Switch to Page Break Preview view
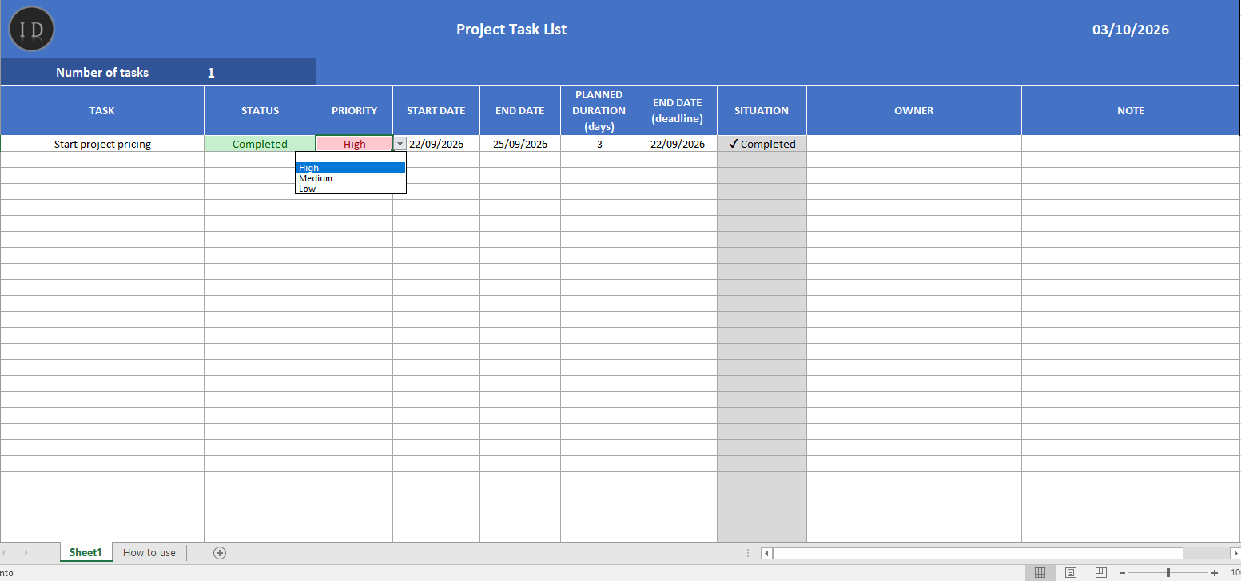Viewport: 1241px width, 581px height. coord(1101,572)
